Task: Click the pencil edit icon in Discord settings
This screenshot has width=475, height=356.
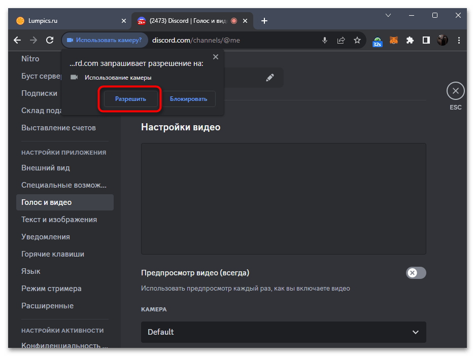Action: [x=270, y=78]
